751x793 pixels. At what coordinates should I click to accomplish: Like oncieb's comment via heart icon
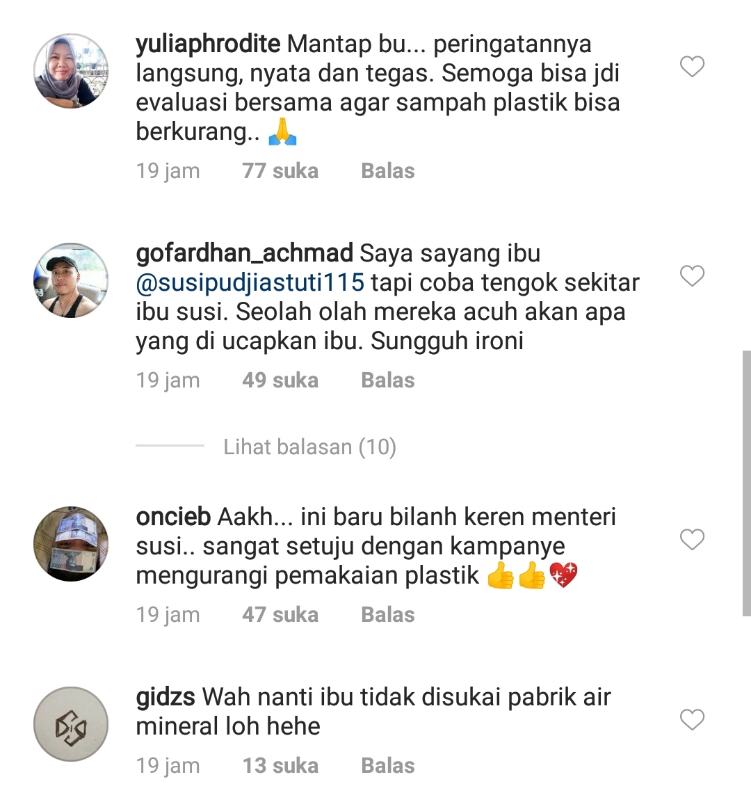(692, 540)
